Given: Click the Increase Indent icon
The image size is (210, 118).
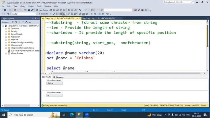Looking at the screenshot, I should tap(103, 14).
